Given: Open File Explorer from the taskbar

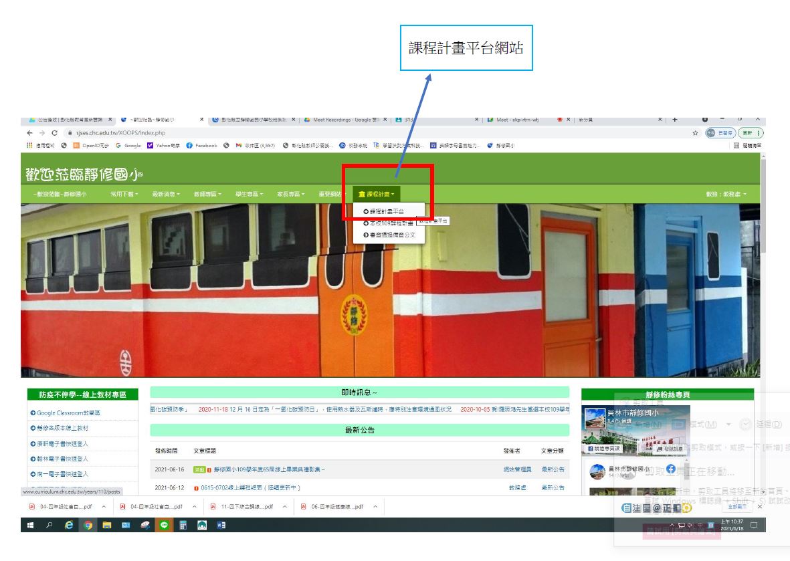Looking at the screenshot, I should pyautogui.click(x=107, y=526).
